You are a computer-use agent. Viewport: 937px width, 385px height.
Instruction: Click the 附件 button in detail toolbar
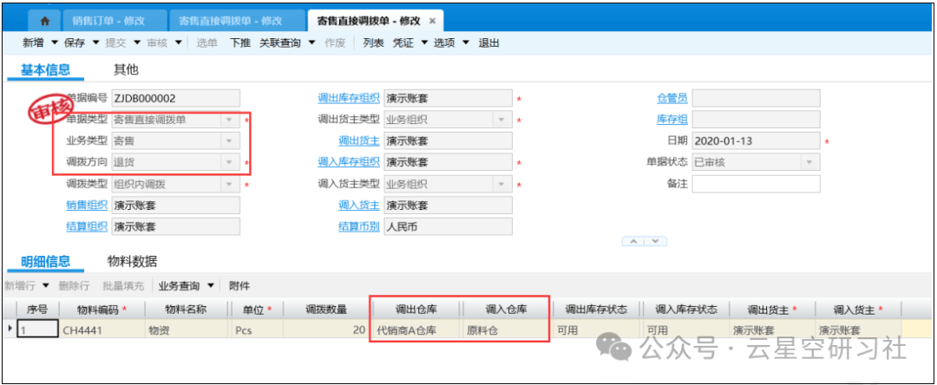239,286
